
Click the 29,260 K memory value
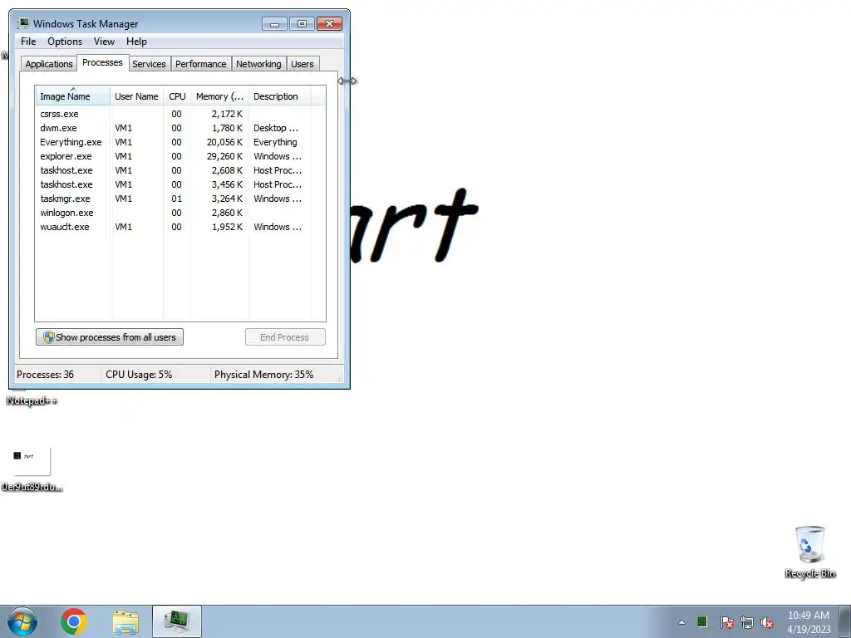pos(224,156)
